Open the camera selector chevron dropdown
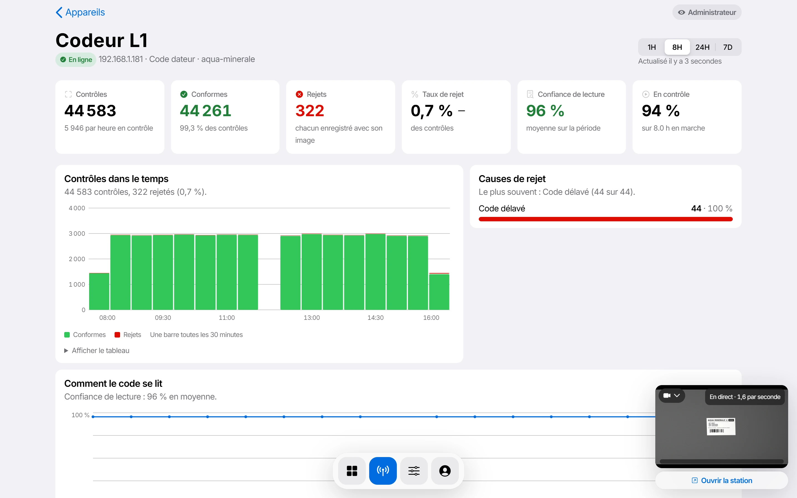Image resolution: width=797 pixels, height=498 pixels. click(677, 396)
